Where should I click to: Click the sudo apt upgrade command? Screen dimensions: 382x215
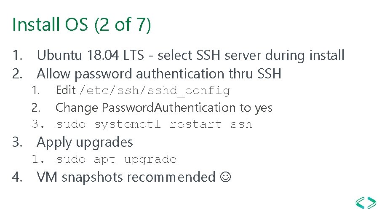[116, 160]
